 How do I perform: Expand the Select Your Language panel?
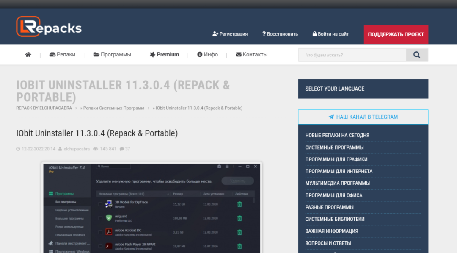click(363, 89)
